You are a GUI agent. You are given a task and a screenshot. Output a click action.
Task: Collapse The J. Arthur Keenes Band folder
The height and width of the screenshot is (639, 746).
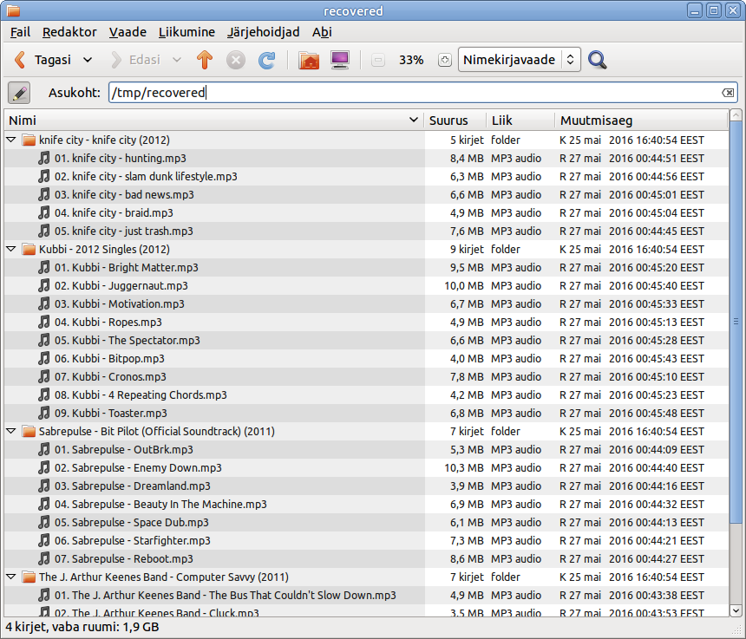click(x=11, y=577)
